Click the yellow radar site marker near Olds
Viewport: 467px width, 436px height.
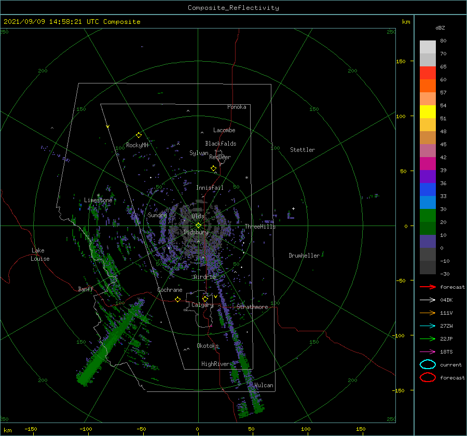198,226
